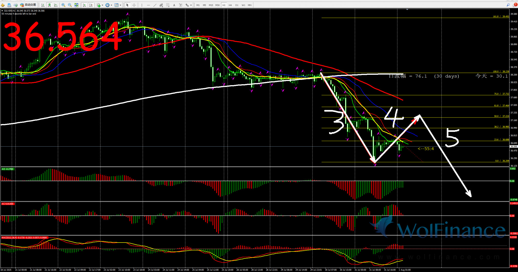Image resolution: width=518 pixels, height=272 pixels.
Task: Switch chart to candlestick mode
Action: tap(49, 5)
